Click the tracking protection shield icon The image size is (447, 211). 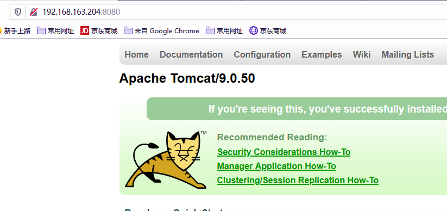click(18, 12)
